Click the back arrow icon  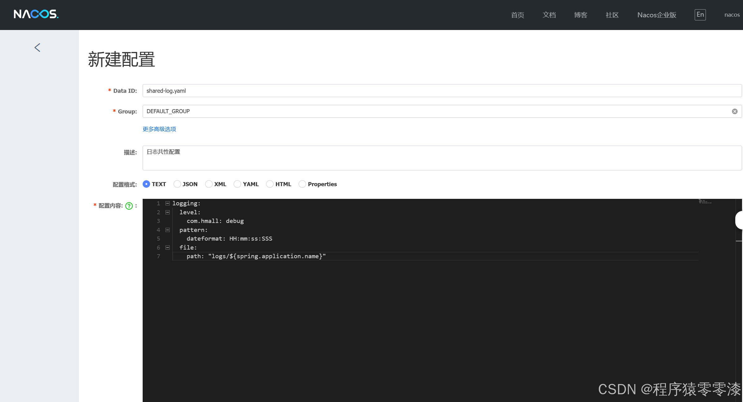pyautogui.click(x=37, y=48)
